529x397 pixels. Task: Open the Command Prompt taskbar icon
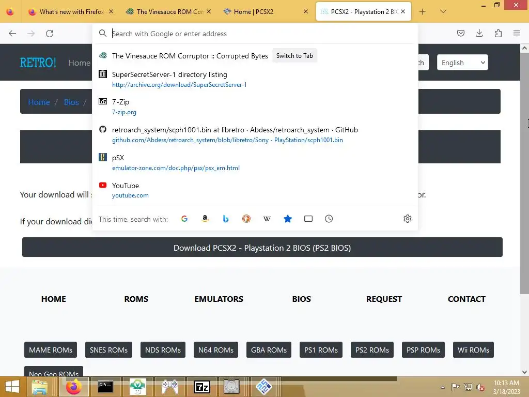tap(105, 387)
